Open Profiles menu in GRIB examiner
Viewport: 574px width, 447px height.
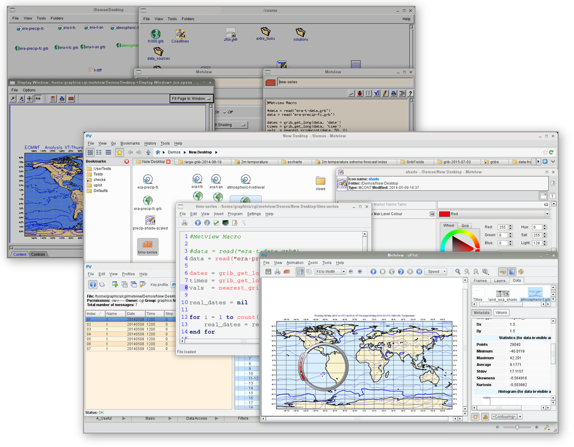pyautogui.click(x=128, y=274)
